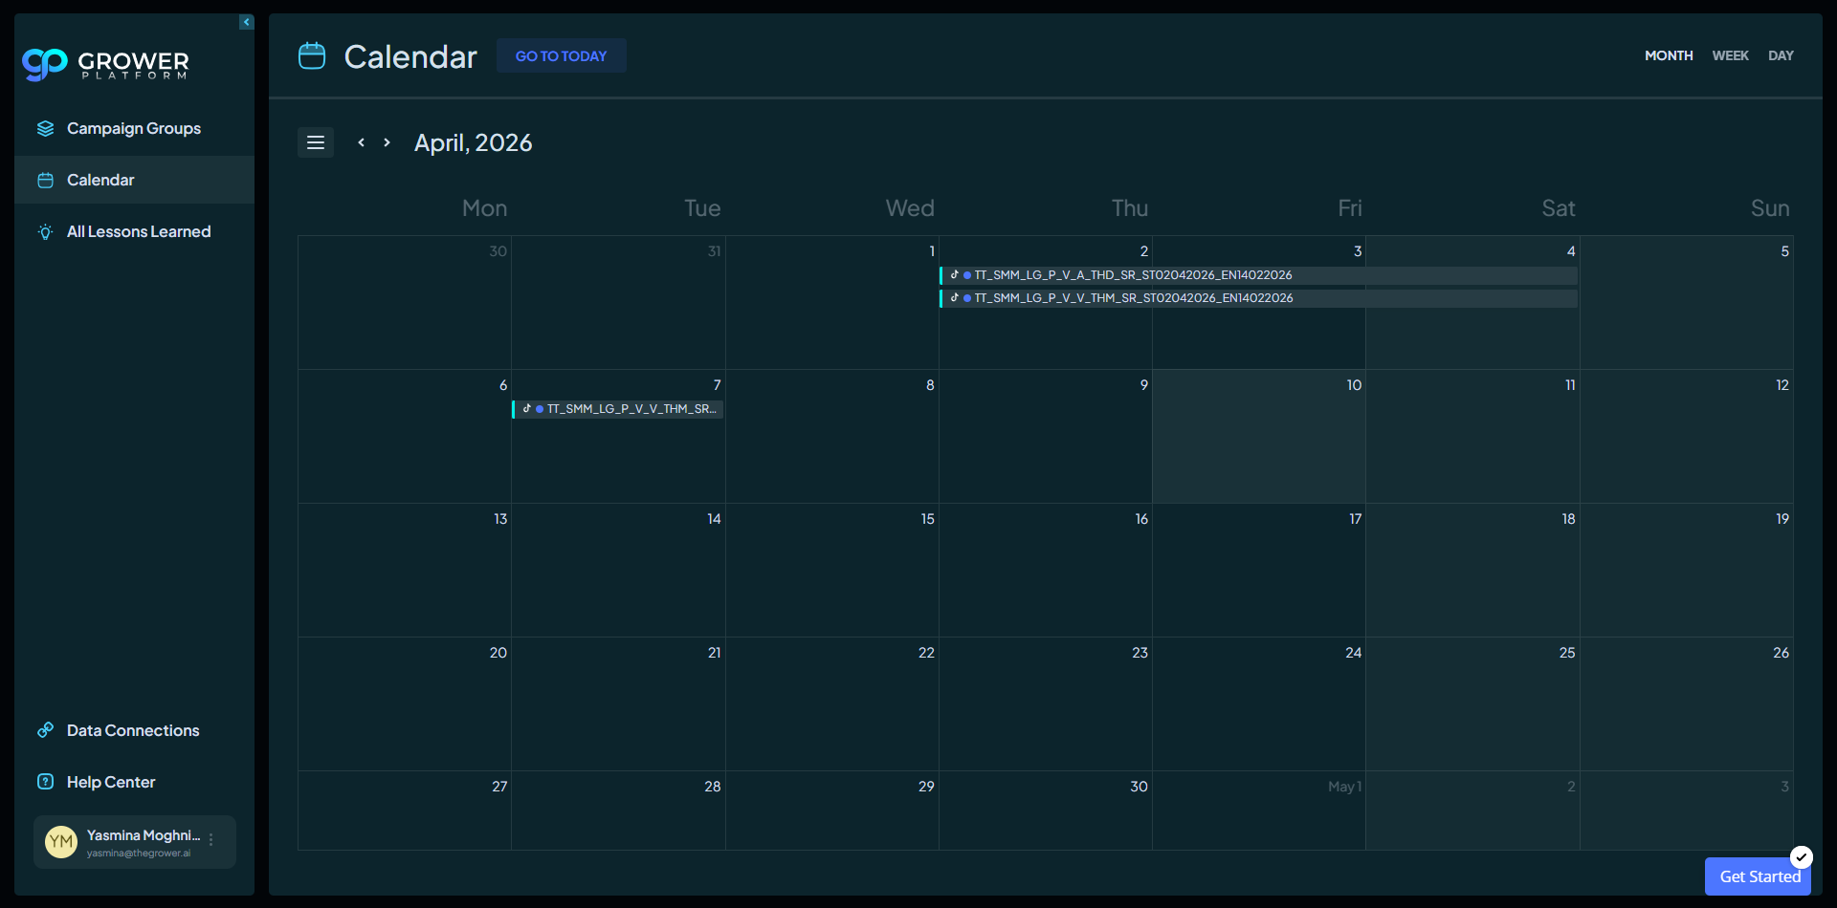Select day 9 in the calendar

pos(1046,436)
